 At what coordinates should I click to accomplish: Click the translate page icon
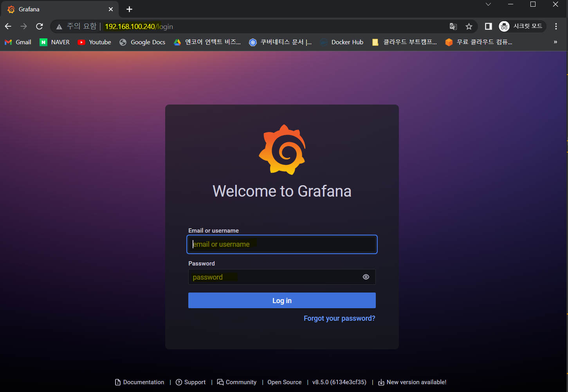[x=453, y=26]
